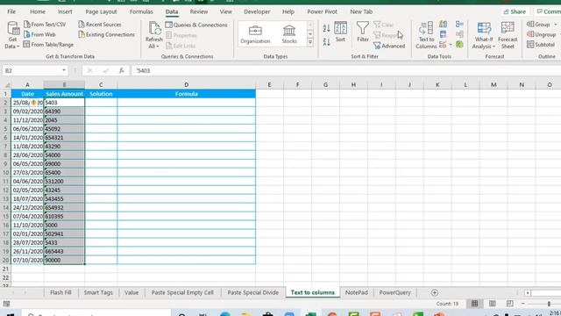Select all cells via corner triangle
Image resolution: width=561 pixels, height=316 pixels.
[x=6, y=85]
